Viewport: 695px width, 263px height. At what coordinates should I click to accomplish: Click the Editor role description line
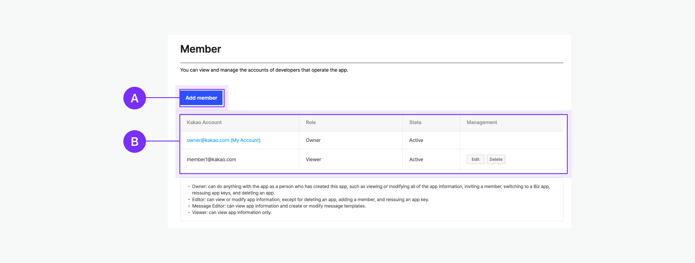(311, 200)
